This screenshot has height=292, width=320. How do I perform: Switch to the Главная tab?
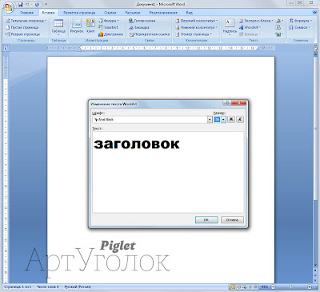click(x=27, y=13)
